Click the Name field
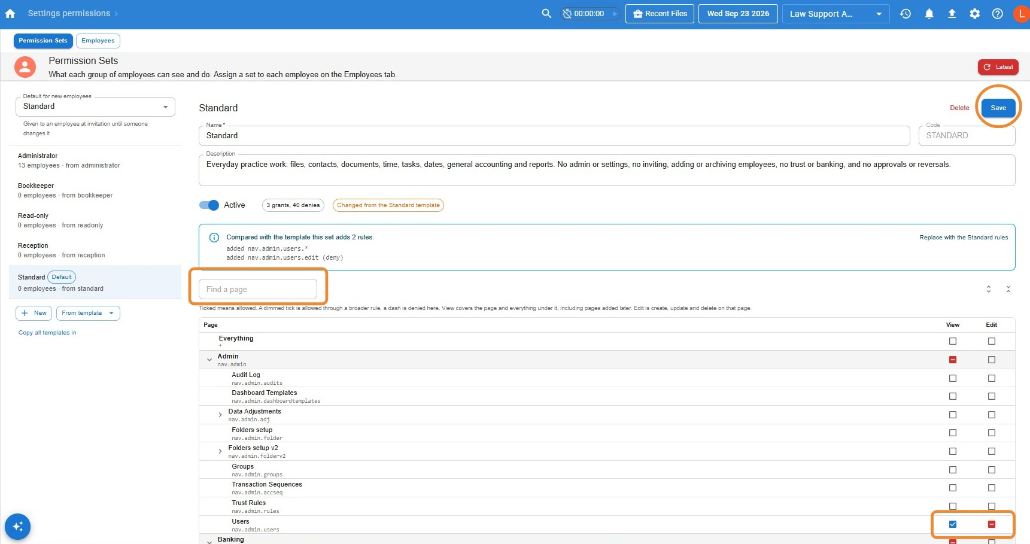Viewport: 1030px width, 544px height. pyautogui.click(x=554, y=136)
